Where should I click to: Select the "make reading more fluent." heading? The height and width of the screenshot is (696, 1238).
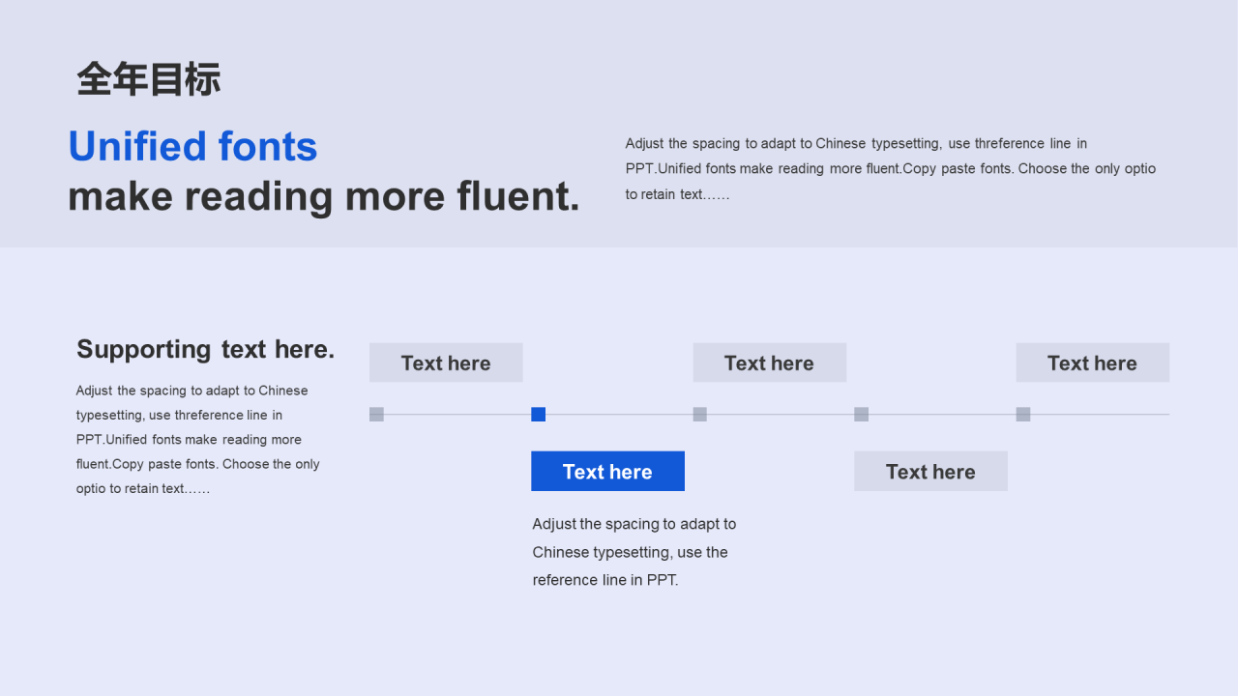click(324, 197)
